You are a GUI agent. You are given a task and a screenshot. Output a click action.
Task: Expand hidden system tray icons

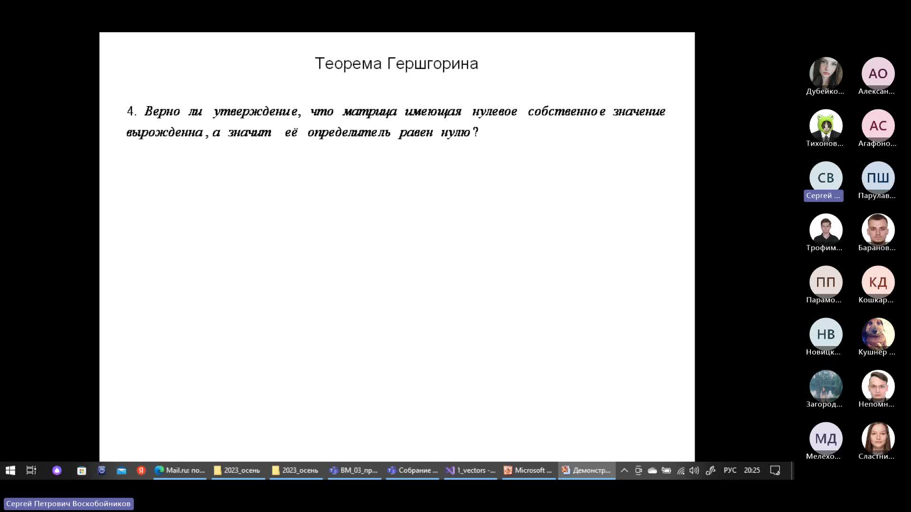click(x=624, y=470)
